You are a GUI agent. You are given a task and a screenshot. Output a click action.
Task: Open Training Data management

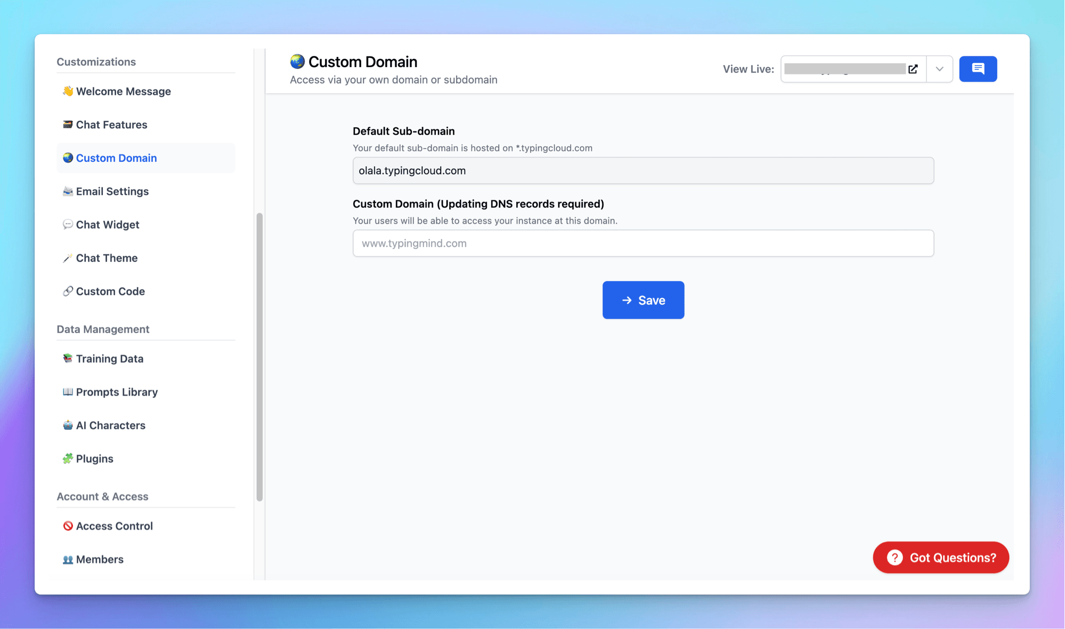coord(145,358)
